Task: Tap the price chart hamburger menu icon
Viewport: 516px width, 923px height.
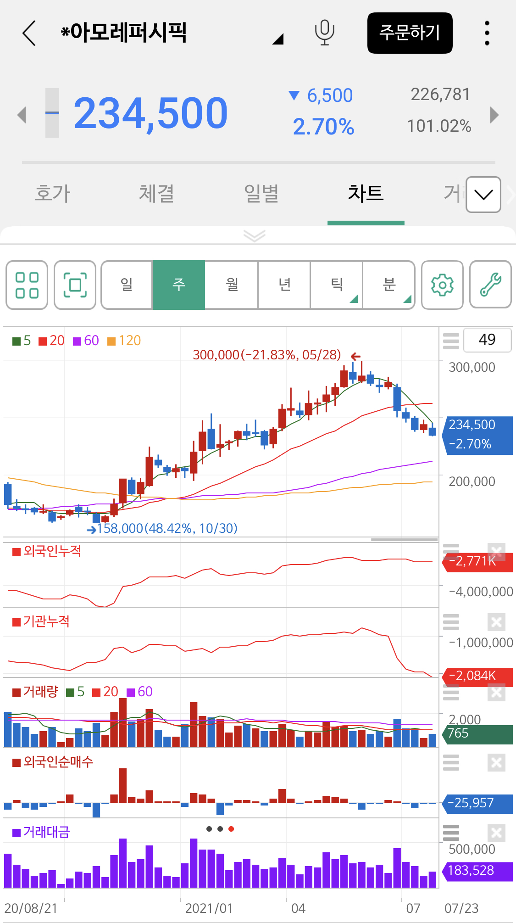Action: point(451,341)
